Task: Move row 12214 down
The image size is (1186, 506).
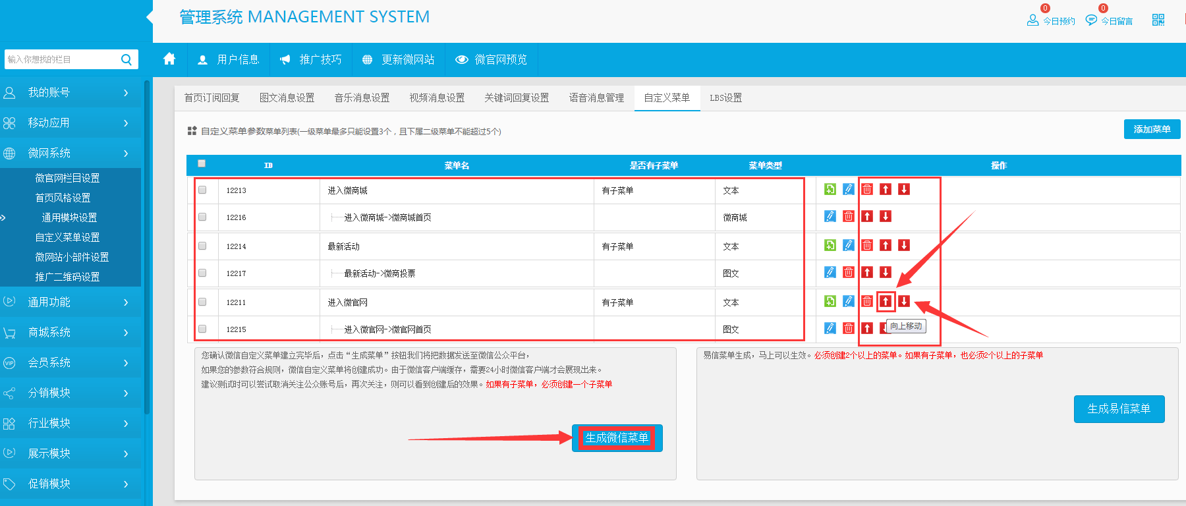Action: click(904, 246)
